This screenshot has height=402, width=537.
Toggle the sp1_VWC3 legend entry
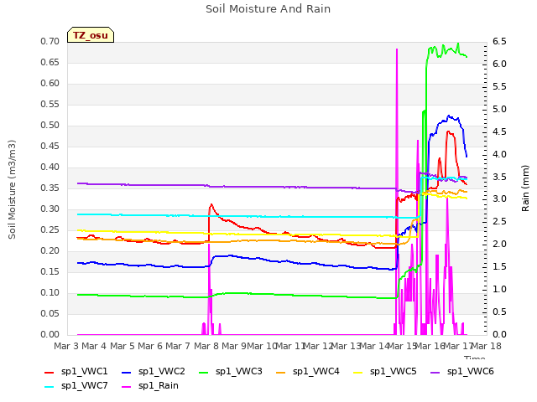pos(231,371)
